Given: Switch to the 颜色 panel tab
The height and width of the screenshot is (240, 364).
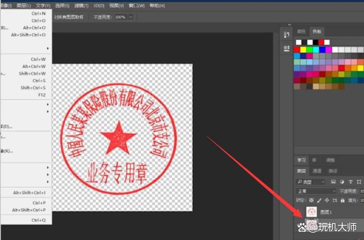Looking at the screenshot, I should pos(301,31).
